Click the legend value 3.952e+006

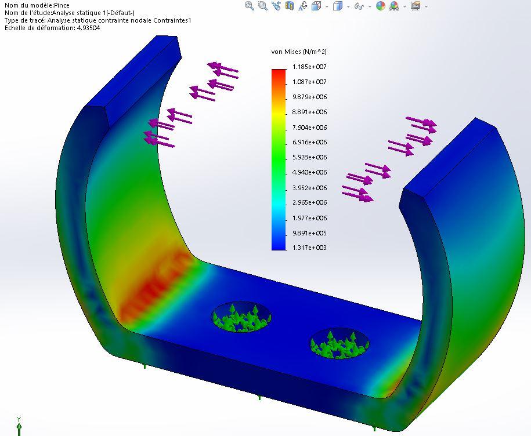309,188
